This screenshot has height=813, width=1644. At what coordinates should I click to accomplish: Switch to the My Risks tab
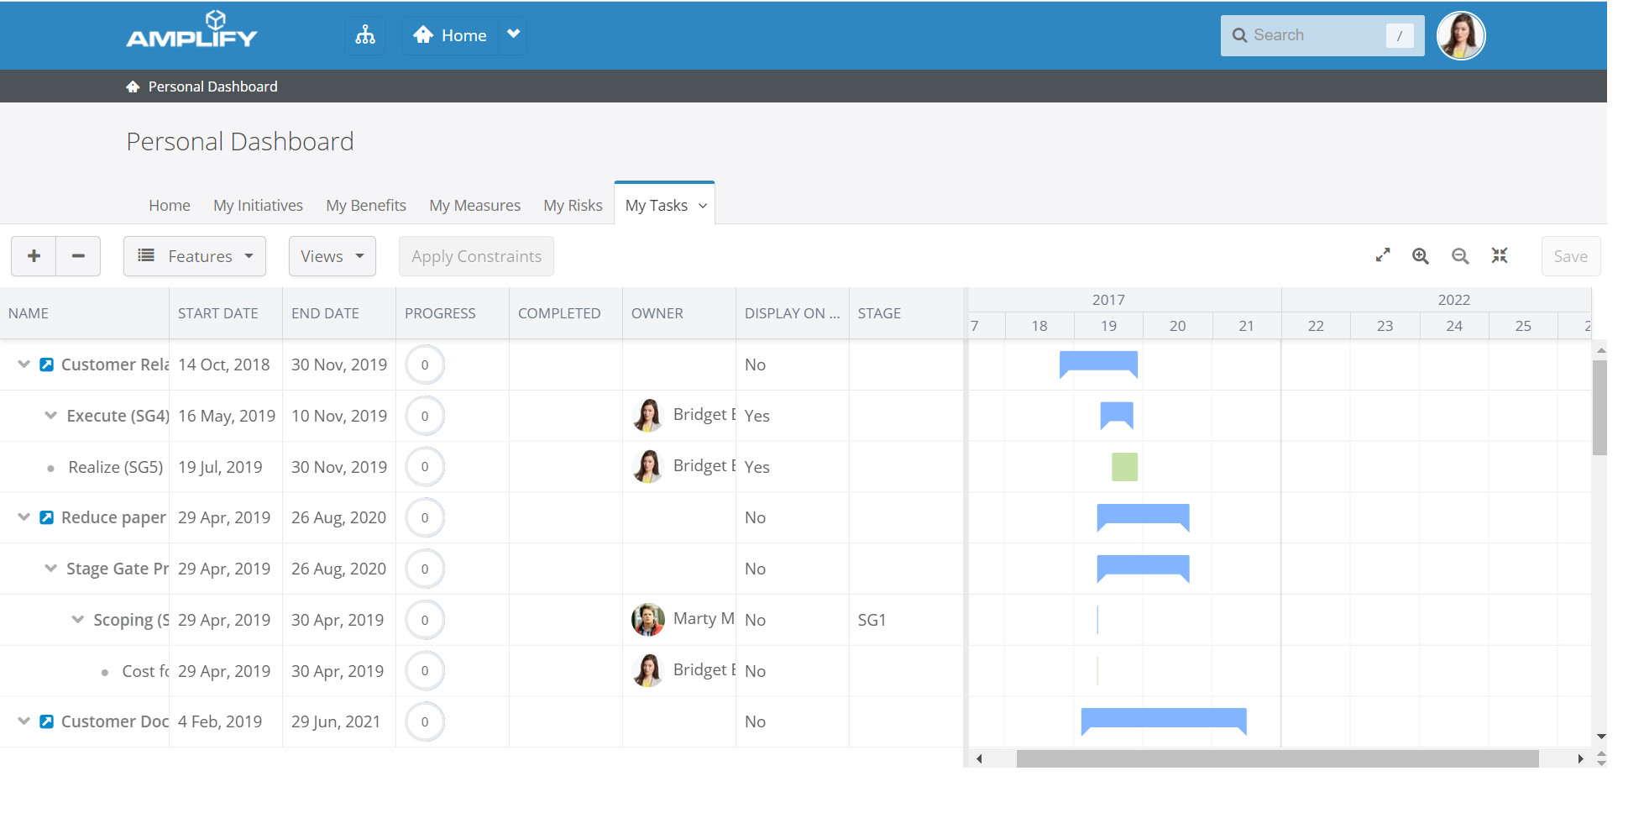[573, 206]
